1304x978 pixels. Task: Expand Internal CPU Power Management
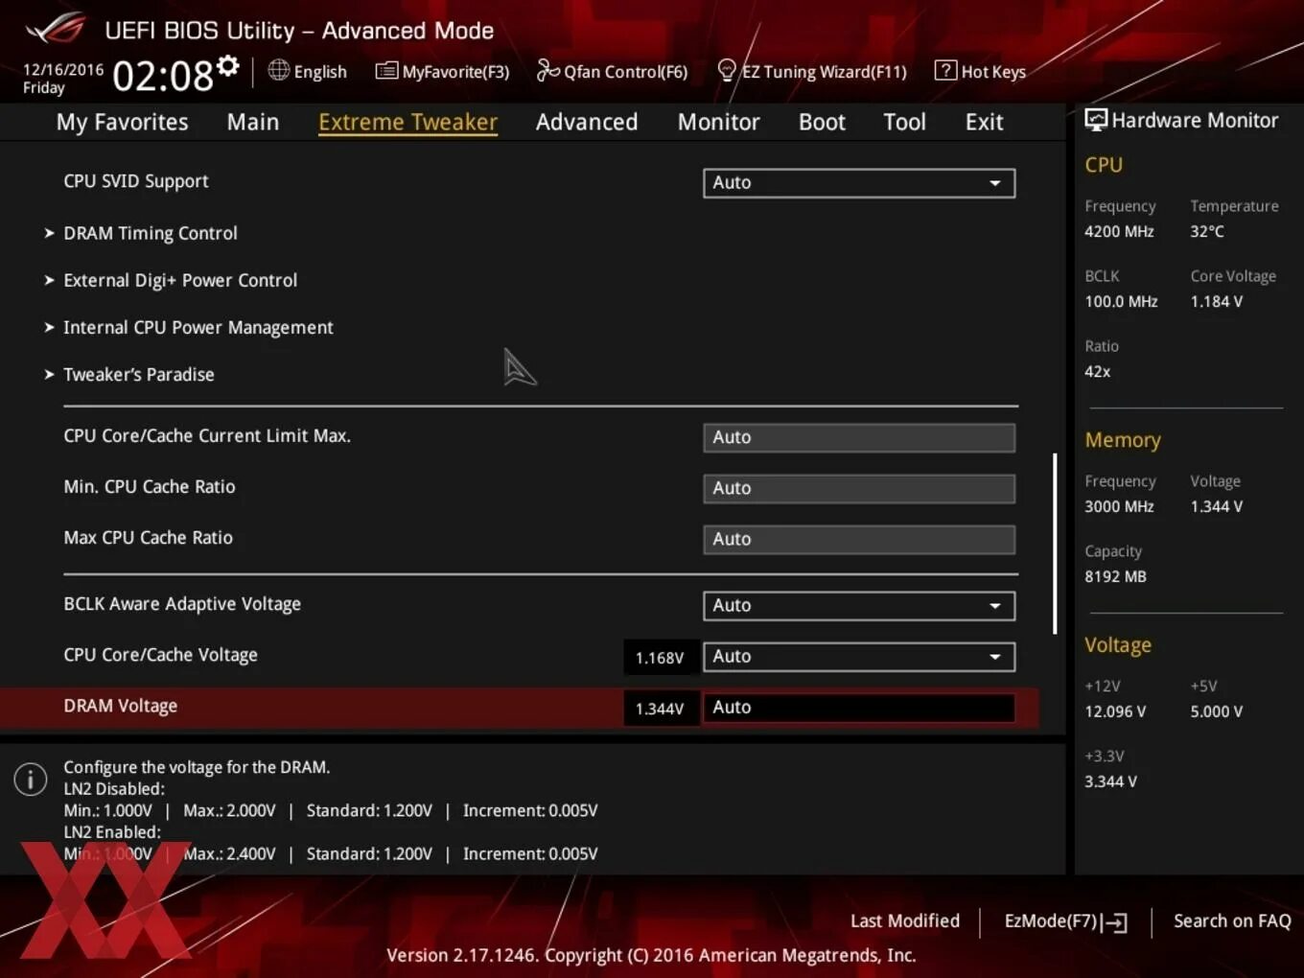(198, 327)
